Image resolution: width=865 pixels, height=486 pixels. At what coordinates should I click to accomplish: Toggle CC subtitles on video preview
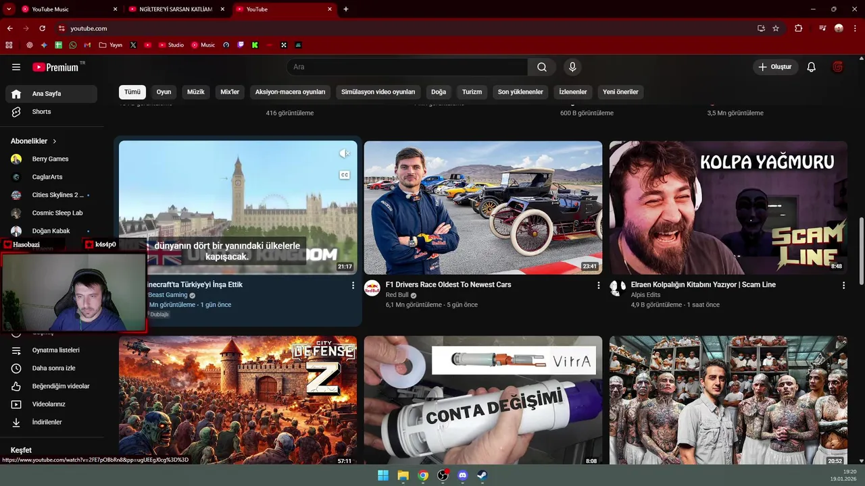tap(345, 175)
